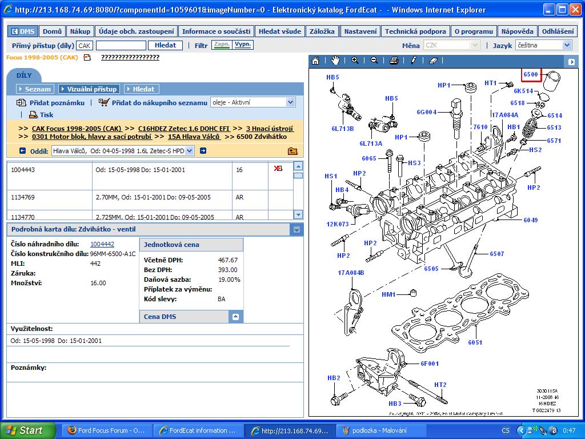Image resolution: width=585 pixels, height=439 pixels.
Task: Collapse the Podrobná karta dílu panel
Action: (x=296, y=230)
